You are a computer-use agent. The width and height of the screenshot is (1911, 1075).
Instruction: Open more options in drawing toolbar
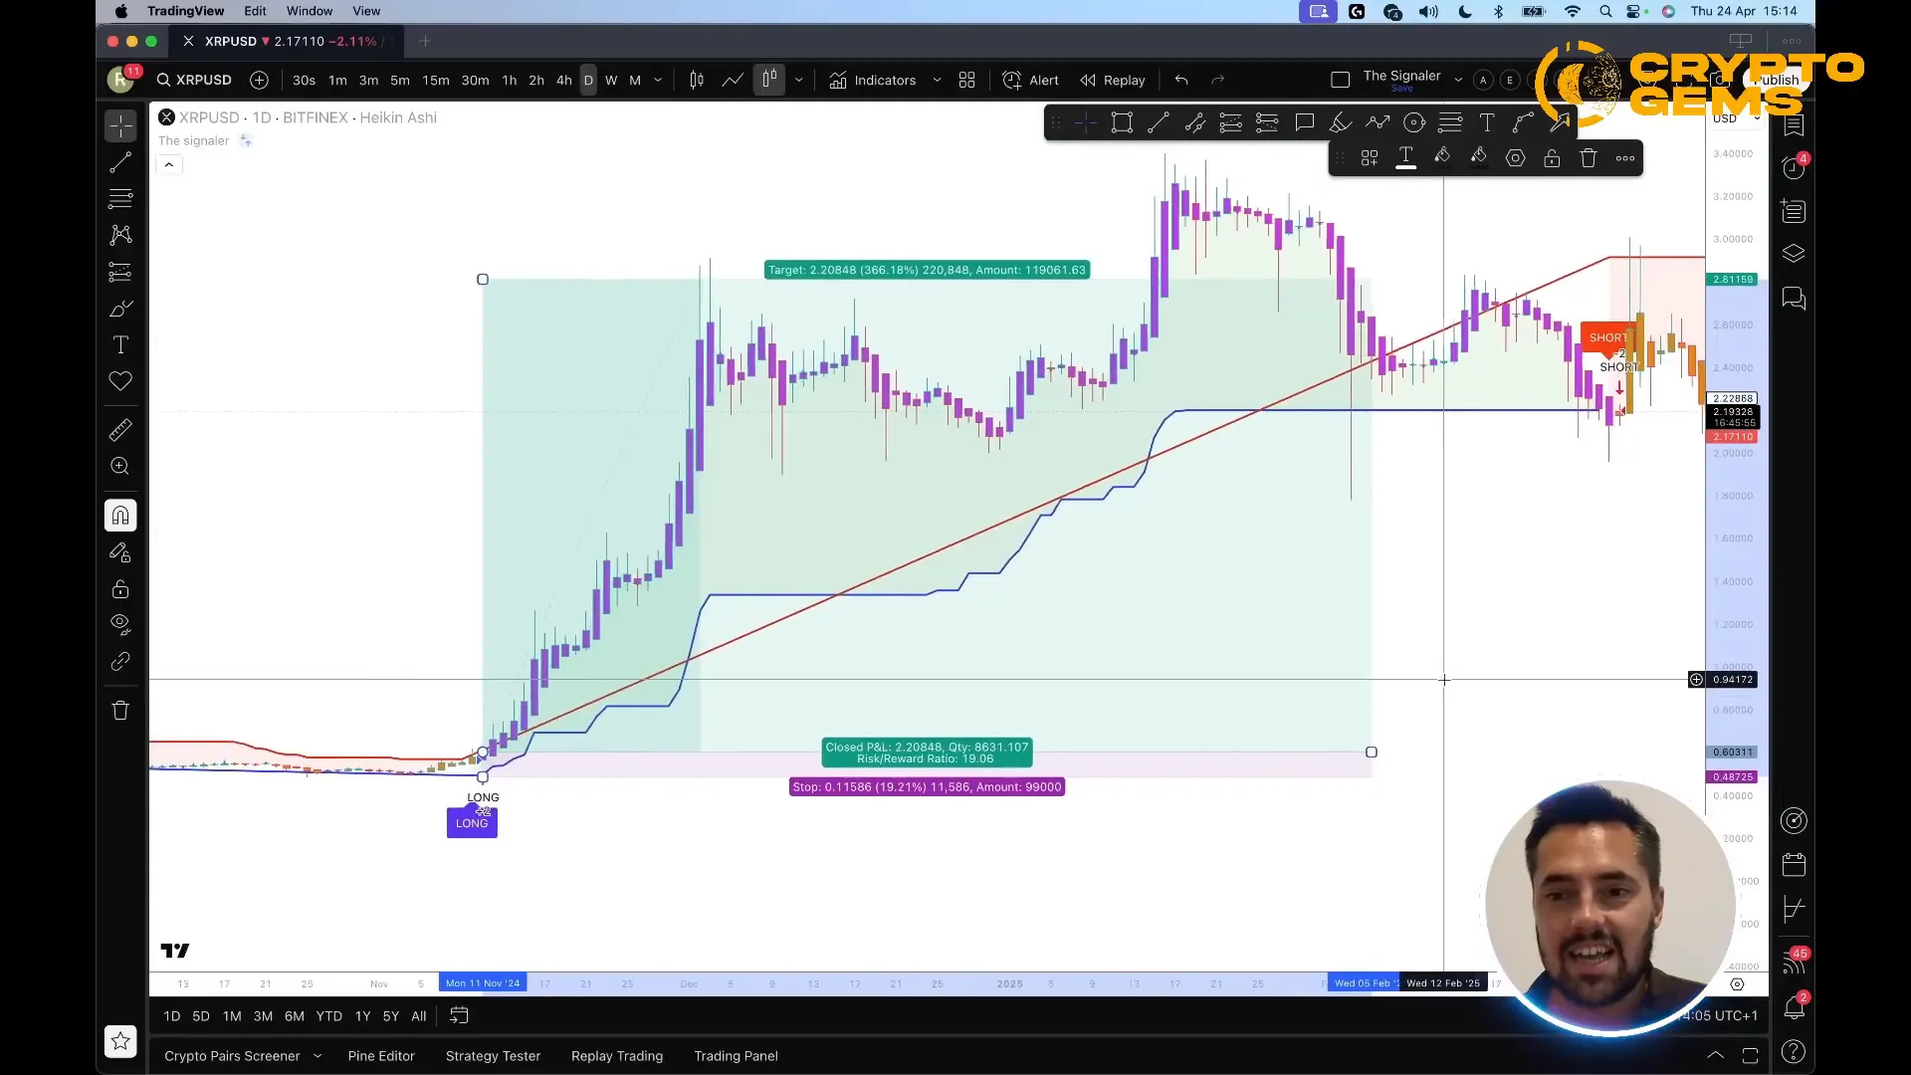point(1625,158)
